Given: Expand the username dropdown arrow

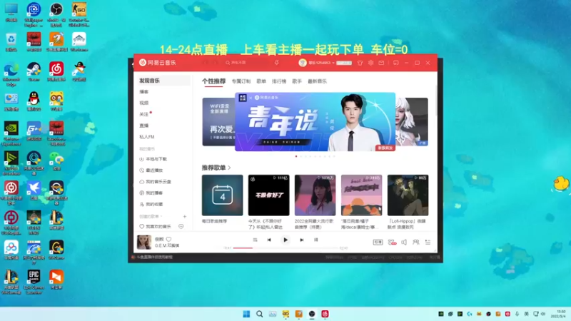Looking at the screenshot, I should (333, 63).
